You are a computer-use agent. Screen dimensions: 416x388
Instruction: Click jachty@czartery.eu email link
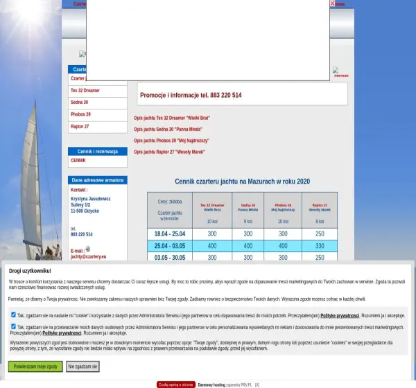88,257
